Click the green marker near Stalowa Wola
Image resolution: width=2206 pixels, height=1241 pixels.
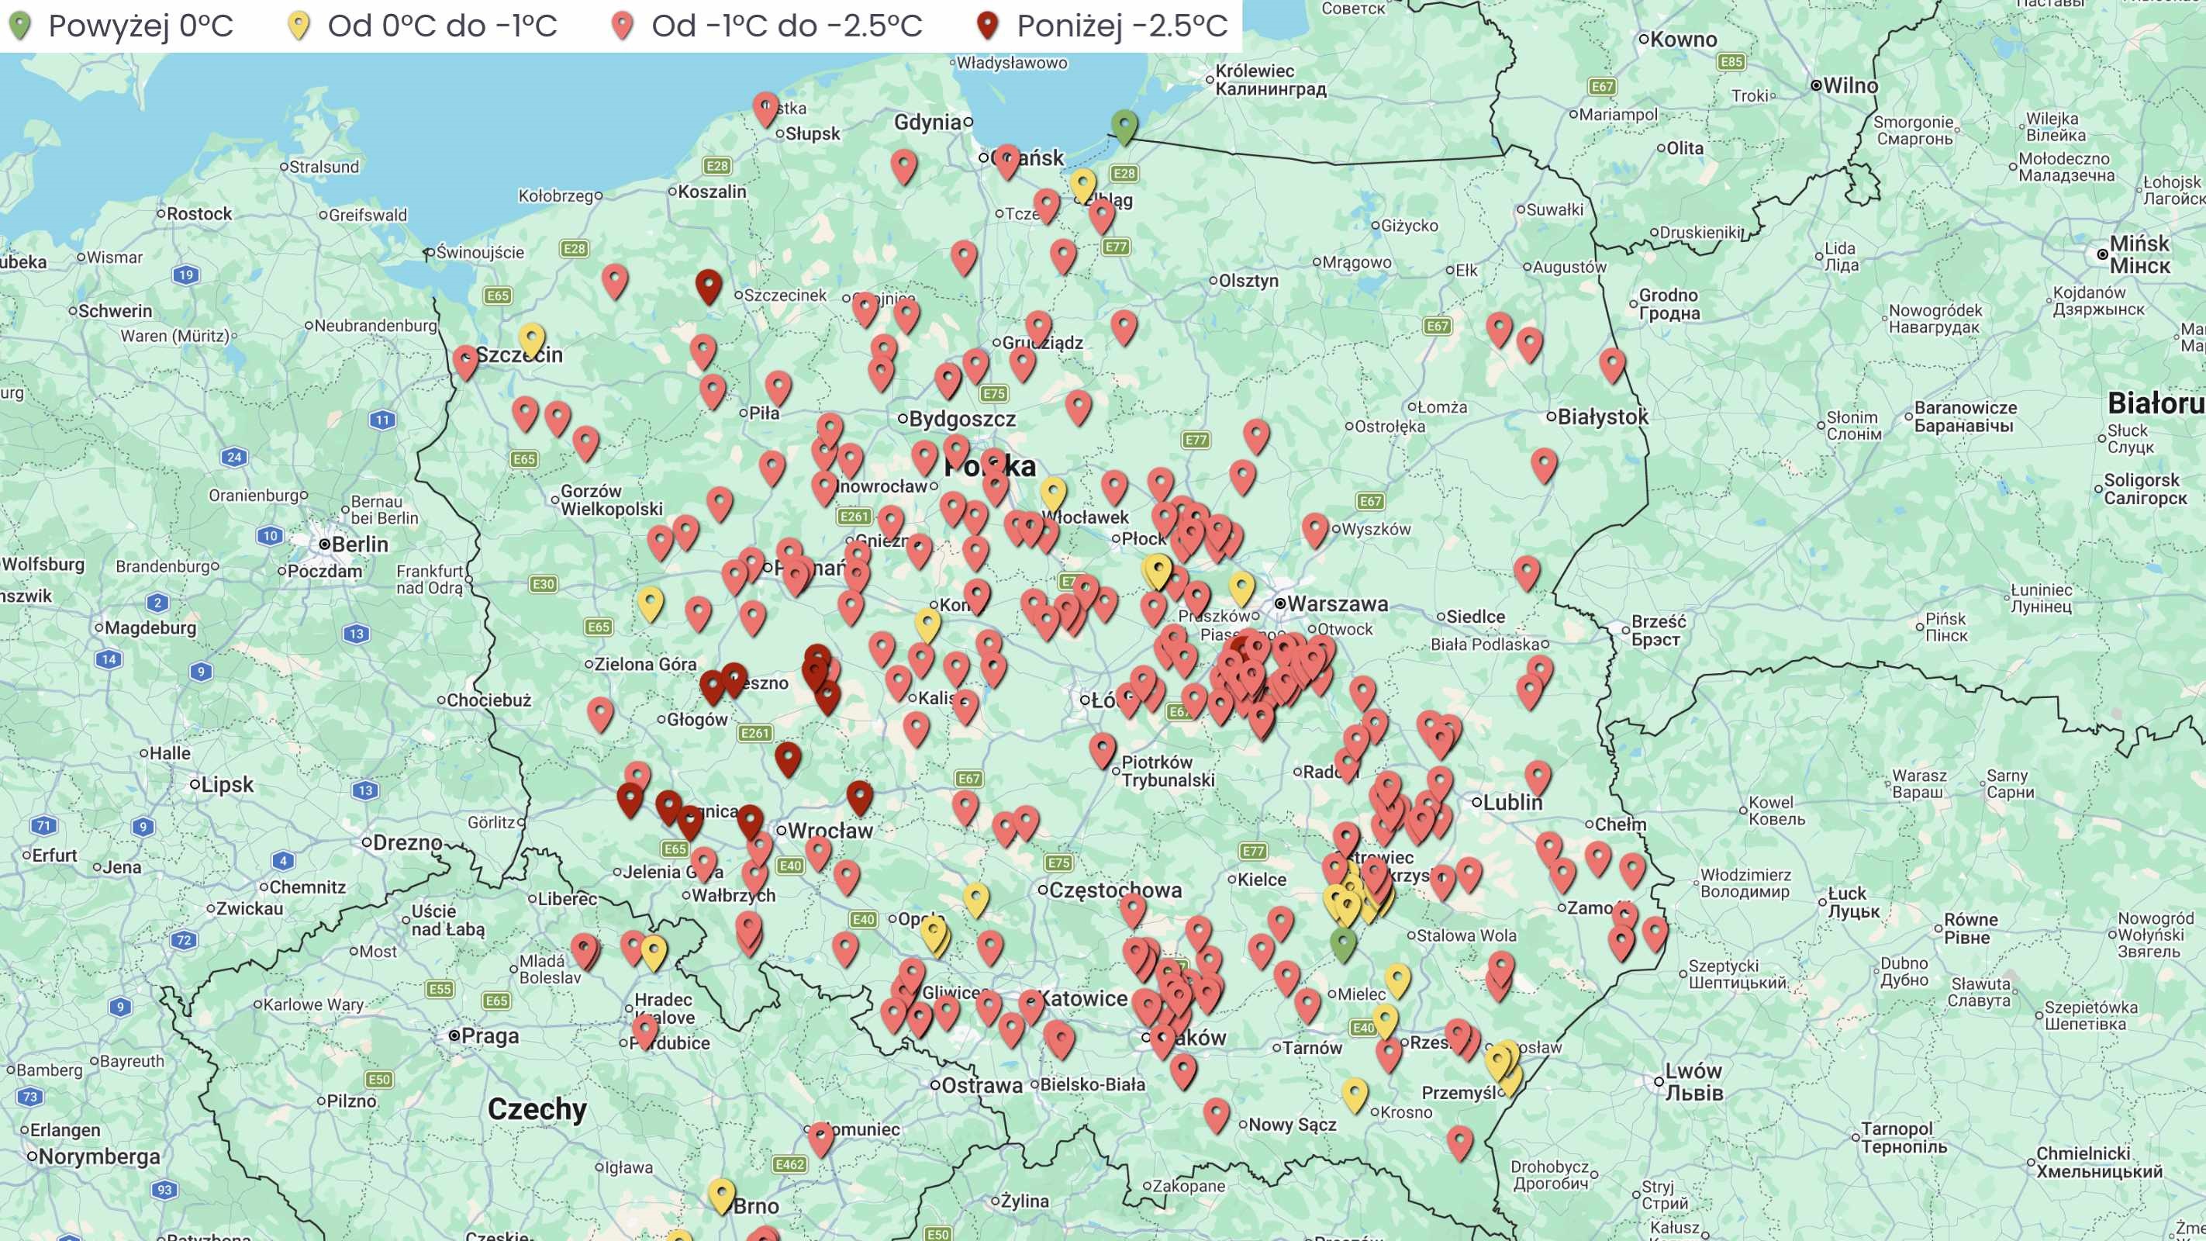coord(1343,942)
